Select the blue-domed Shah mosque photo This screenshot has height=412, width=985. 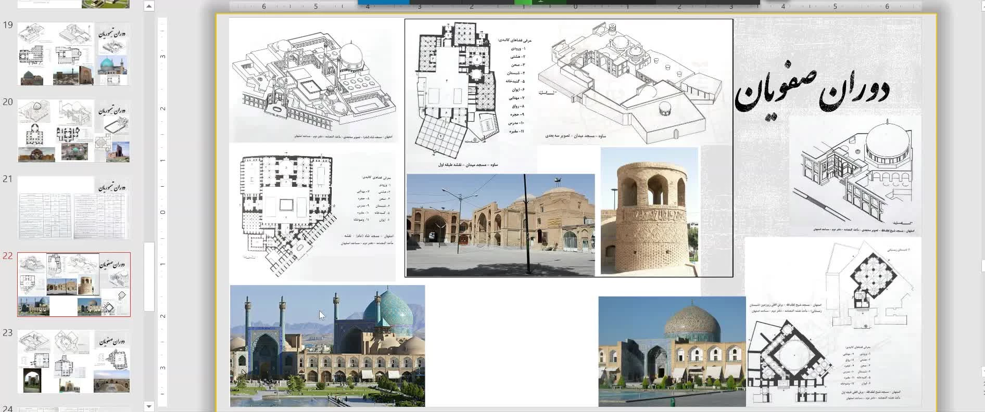tap(327, 346)
